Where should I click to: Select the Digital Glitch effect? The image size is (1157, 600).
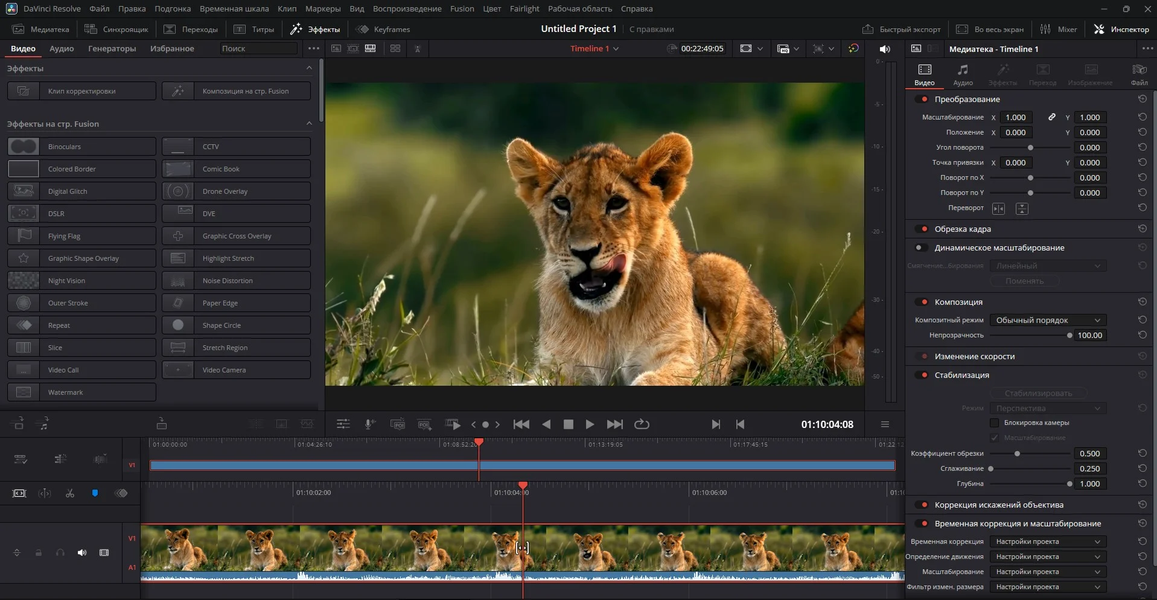point(81,191)
